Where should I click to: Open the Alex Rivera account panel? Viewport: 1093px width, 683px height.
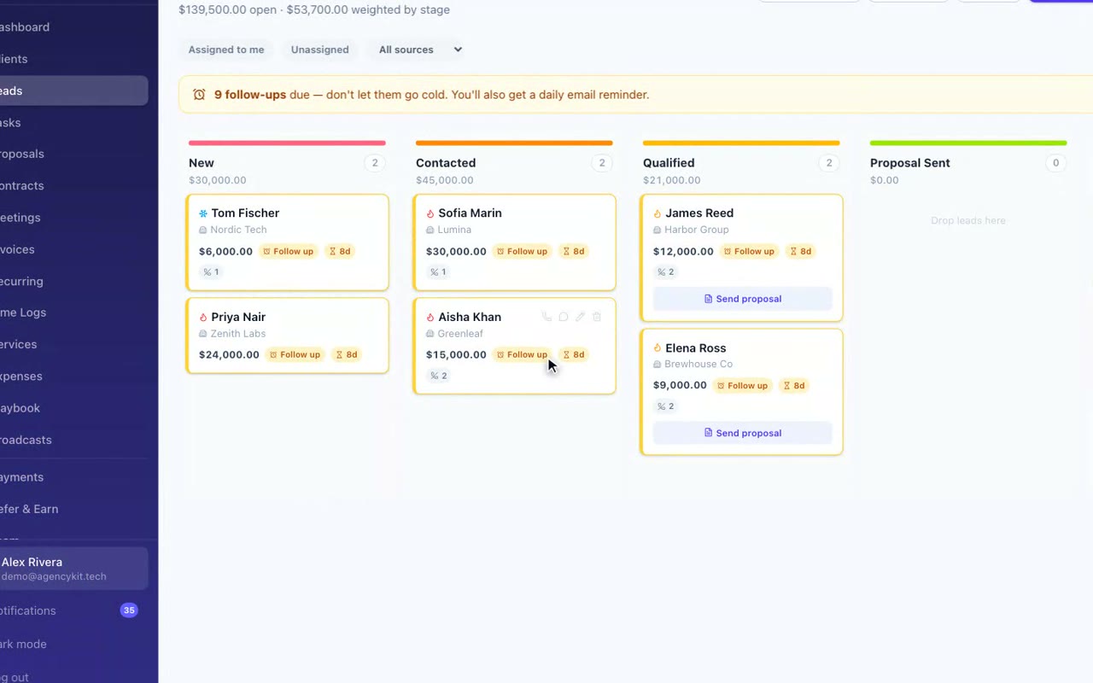tap(73, 569)
